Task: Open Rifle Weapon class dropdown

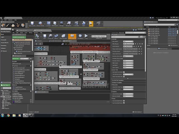Action: click(128, 44)
